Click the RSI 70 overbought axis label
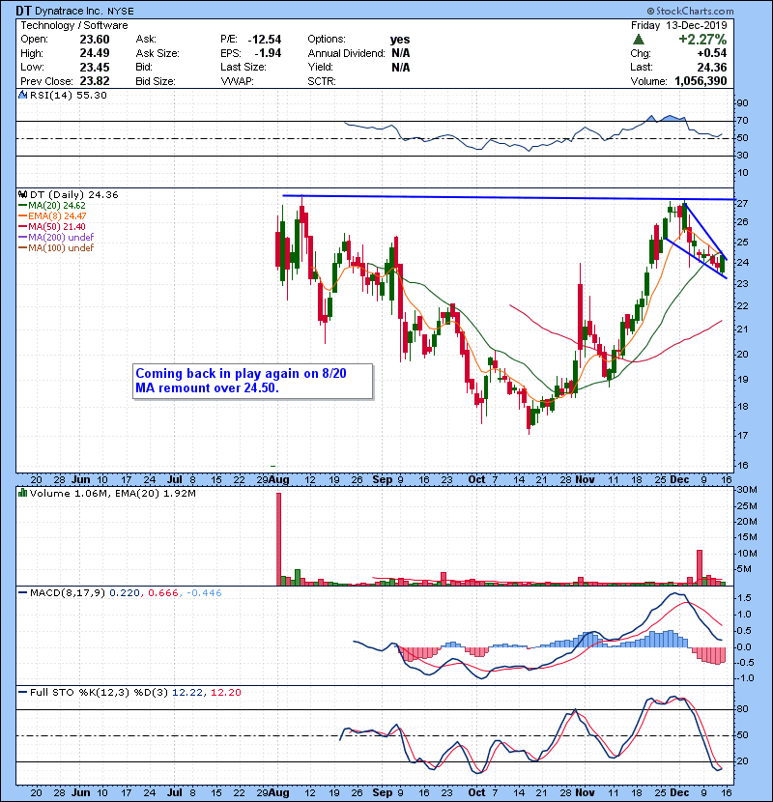This screenshot has height=802, width=773. tap(742, 121)
